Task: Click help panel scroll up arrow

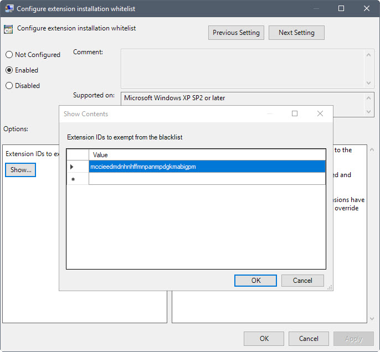Action: pyautogui.click(x=372, y=150)
